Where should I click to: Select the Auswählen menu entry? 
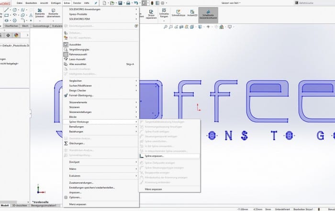[x=101, y=44]
